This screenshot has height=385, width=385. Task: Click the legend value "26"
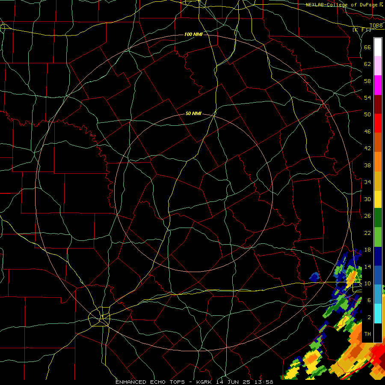[367, 216]
